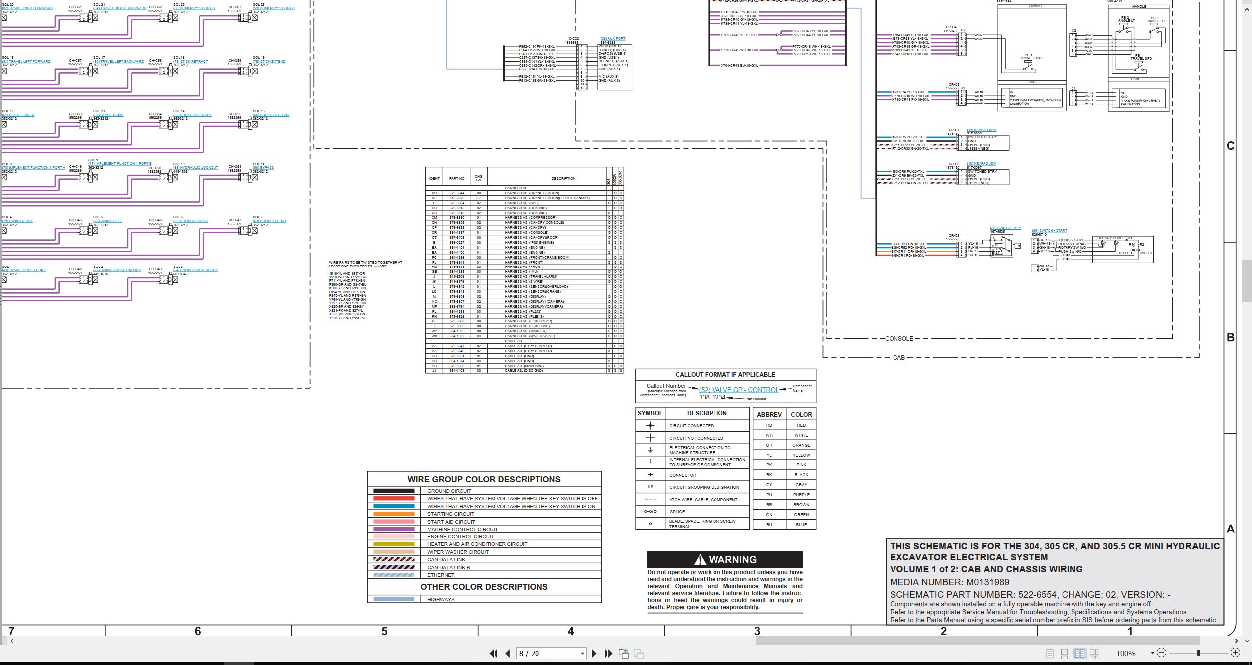Open the (65) BOOM RETRACT link

click(191, 221)
